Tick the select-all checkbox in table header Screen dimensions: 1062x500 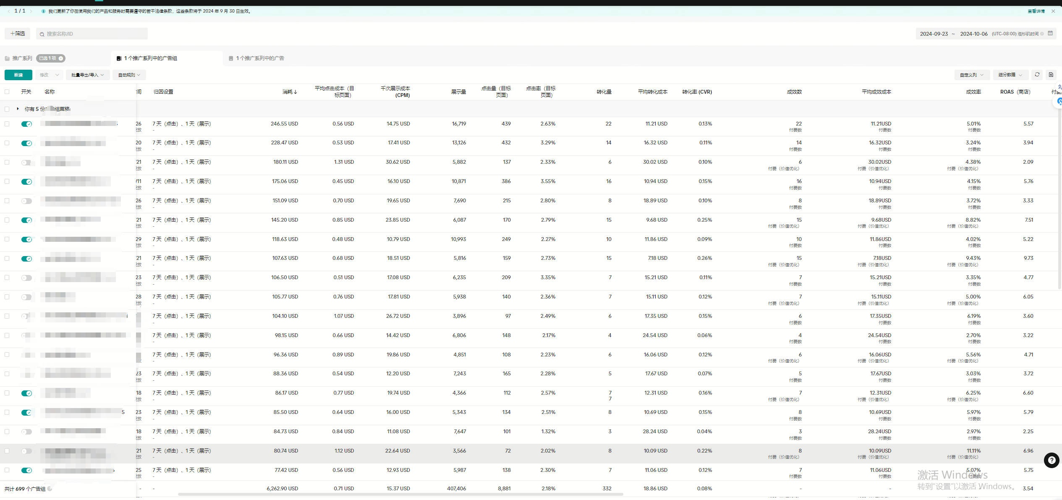click(7, 92)
